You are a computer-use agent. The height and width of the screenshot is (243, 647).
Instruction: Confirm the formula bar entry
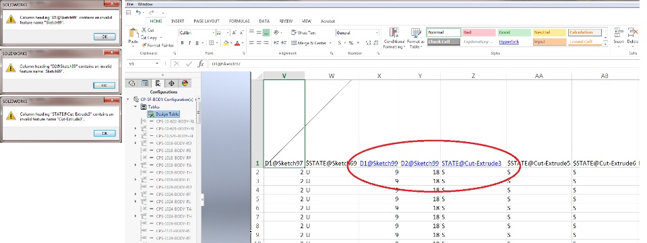[x=189, y=64]
